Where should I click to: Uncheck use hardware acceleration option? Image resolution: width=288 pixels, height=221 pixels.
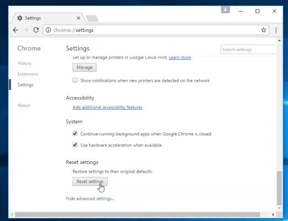[x=75, y=145]
